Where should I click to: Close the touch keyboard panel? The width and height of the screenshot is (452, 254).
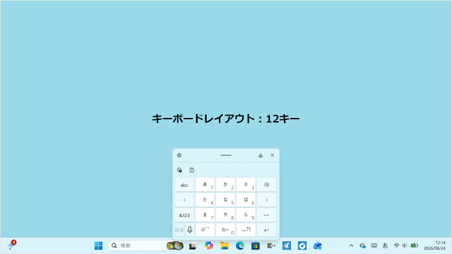pyautogui.click(x=272, y=155)
